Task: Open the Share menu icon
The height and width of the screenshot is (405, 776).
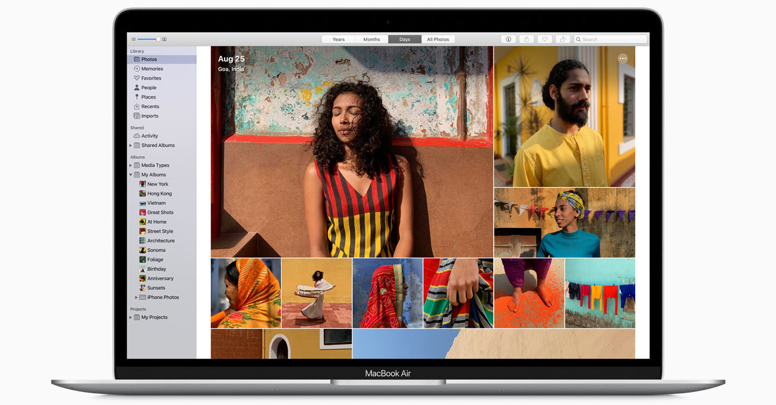Action: pyautogui.click(x=526, y=39)
